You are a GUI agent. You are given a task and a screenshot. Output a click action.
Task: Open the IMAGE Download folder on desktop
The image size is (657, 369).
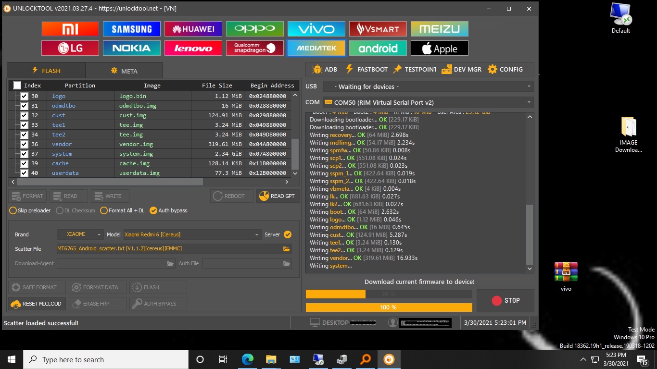(628, 135)
